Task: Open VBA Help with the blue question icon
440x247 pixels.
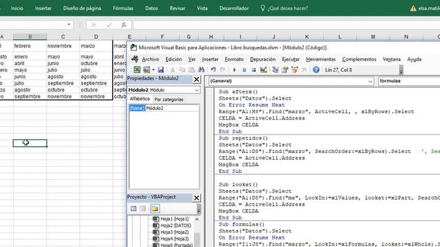Action: pos(316,70)
